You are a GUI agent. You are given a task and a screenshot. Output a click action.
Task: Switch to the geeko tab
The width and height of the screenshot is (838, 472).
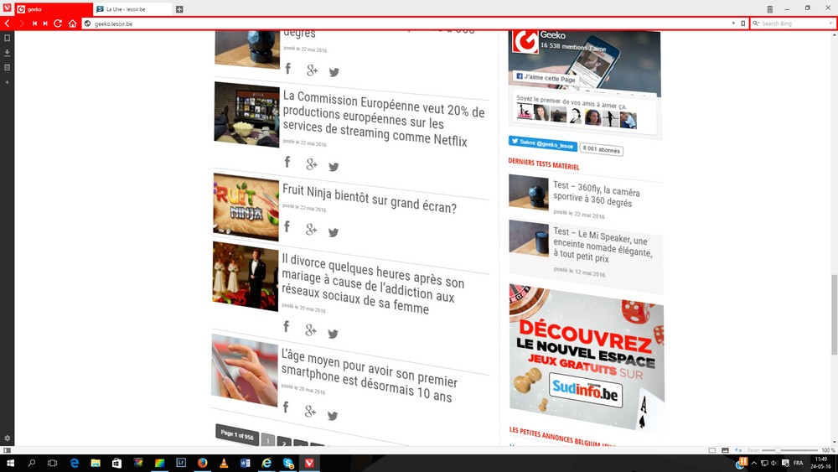(54, 9)
